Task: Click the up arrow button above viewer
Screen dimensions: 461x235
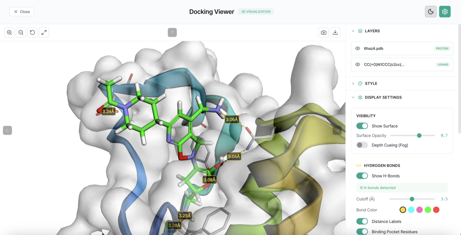Action: [x=172, y=32]
